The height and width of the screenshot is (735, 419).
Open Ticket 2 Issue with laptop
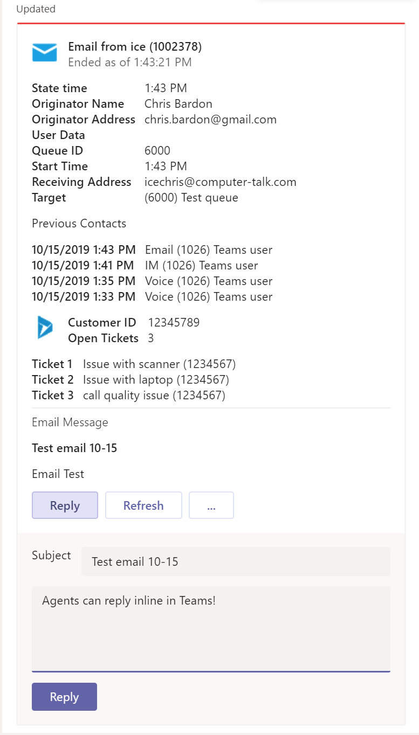pos(130,380)
